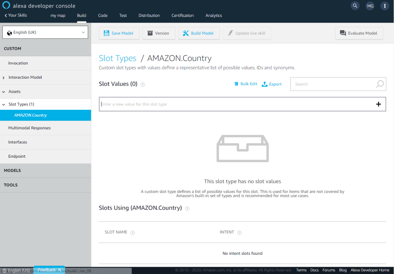Expand the Interaction Model section
This screenshot has width=394, height=274.
25,78
